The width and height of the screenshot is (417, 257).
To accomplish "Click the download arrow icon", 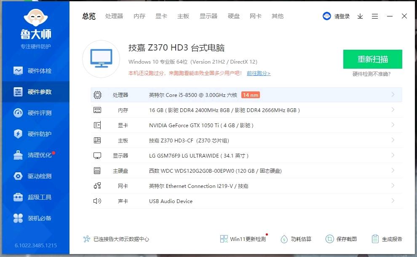I will [360, 16].
